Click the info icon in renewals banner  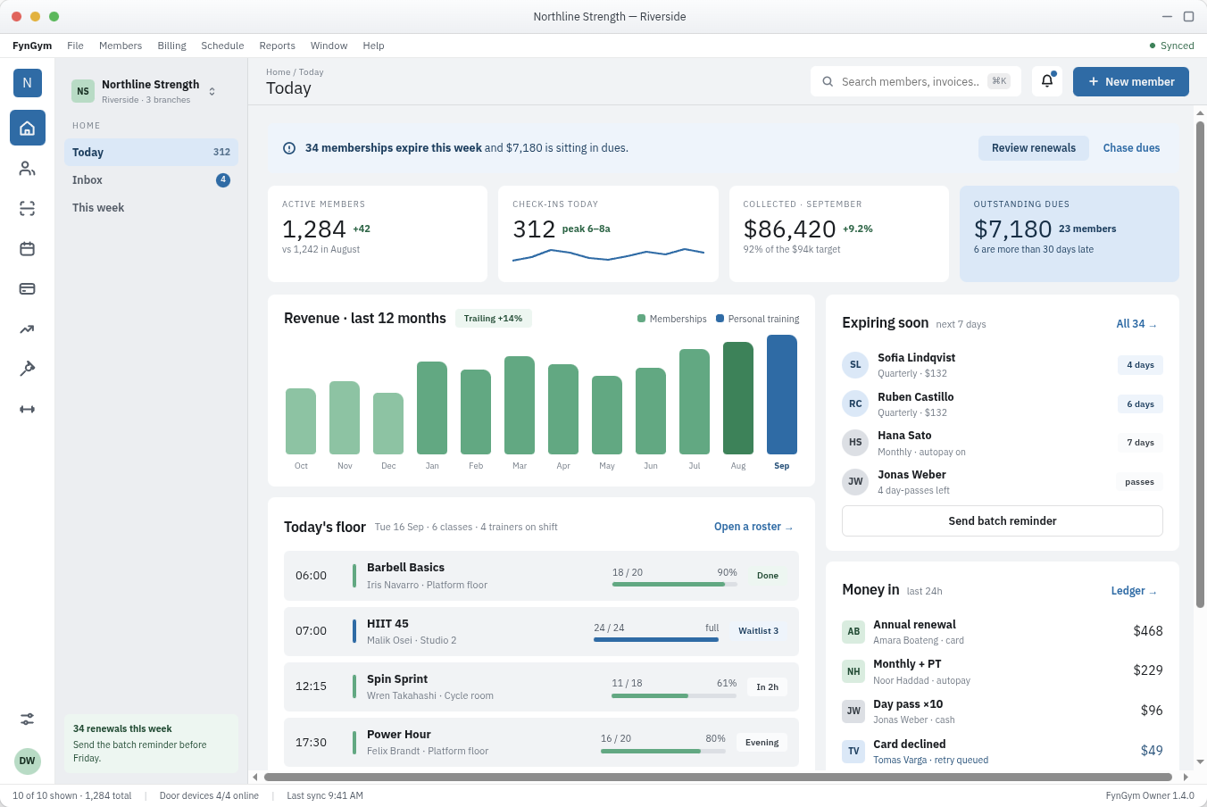(x=289, y=148)
